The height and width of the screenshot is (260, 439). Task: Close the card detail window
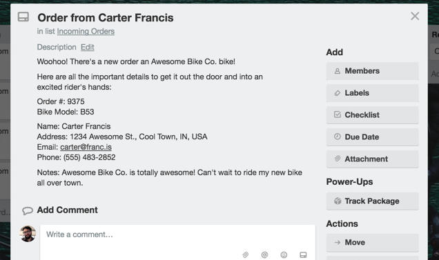[x=415, y=16]
